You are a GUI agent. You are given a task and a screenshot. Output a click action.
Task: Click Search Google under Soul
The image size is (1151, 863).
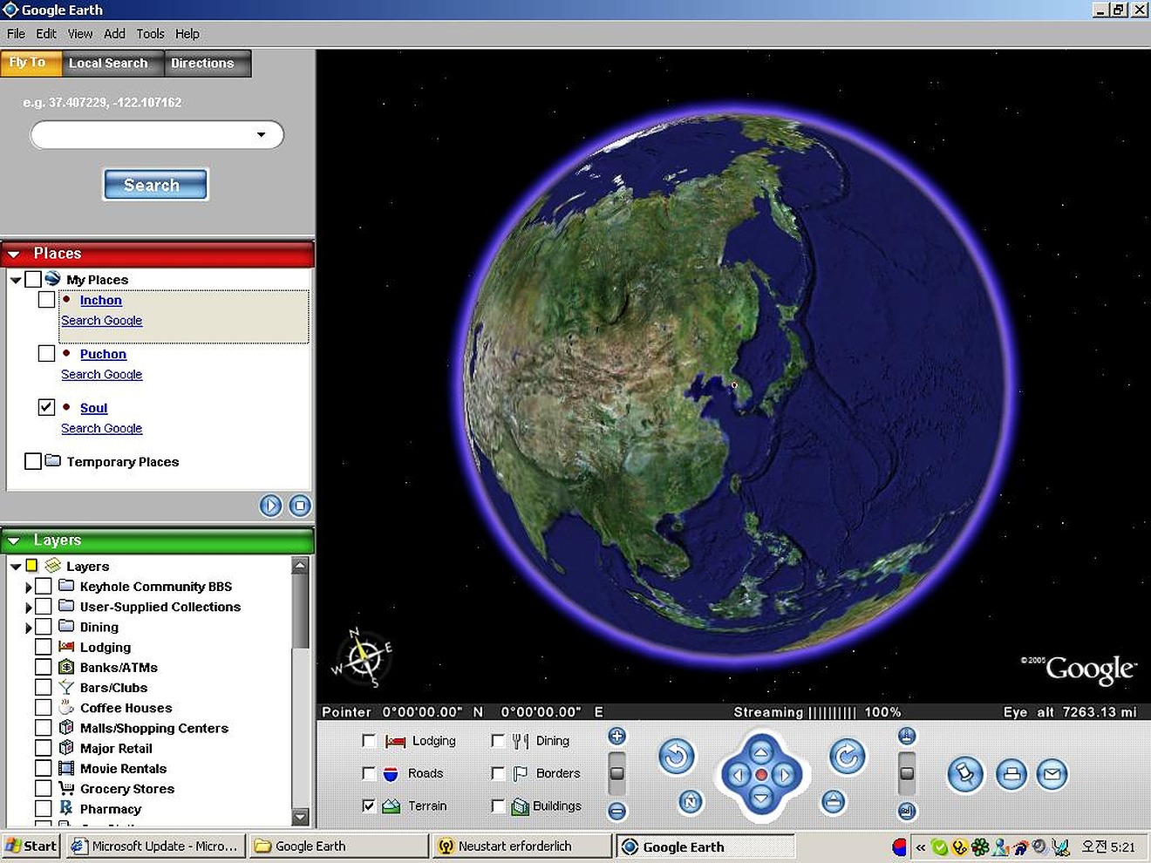(101, 428)
